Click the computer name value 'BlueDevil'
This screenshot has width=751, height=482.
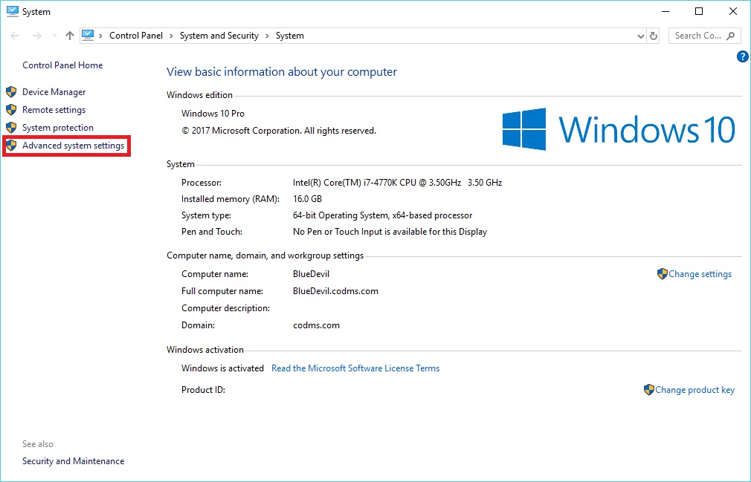click(x=312, y=274)
